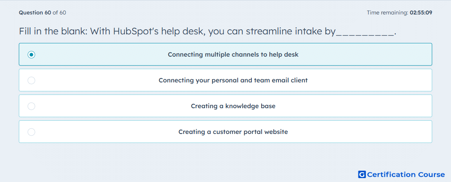Image resolution: width=451 pixels, height=182 pixels.
Task: Click the answer text 'Connecting multiple channels to help desk'
Action: tap(233, 54)
